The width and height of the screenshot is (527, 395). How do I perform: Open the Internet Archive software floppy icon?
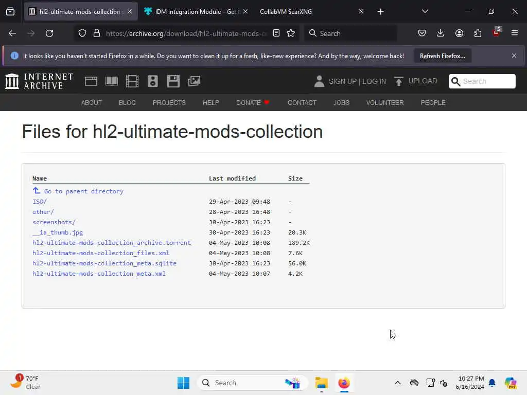click(x=173, y=81)
